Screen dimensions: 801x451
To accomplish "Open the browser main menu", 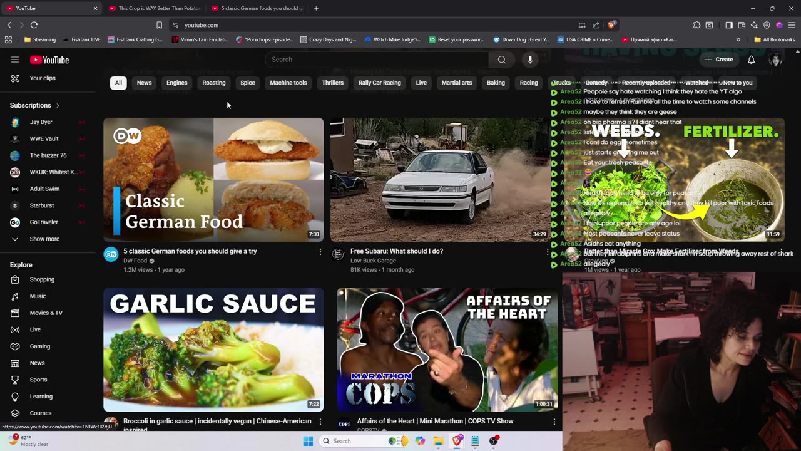I will pyautogui.click(x=792, y=25).
